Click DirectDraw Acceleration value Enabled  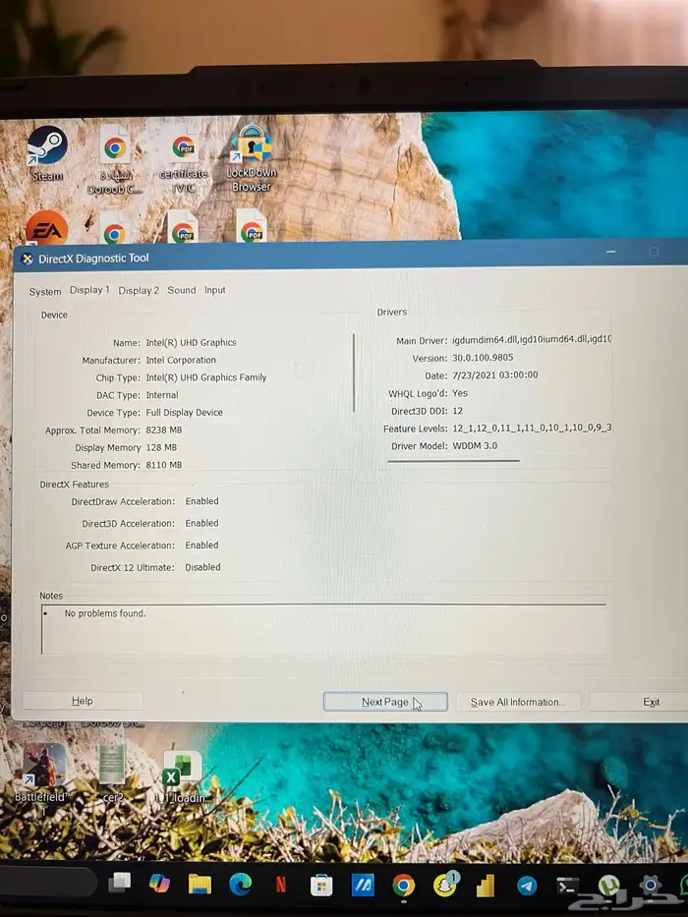[201, 501]
